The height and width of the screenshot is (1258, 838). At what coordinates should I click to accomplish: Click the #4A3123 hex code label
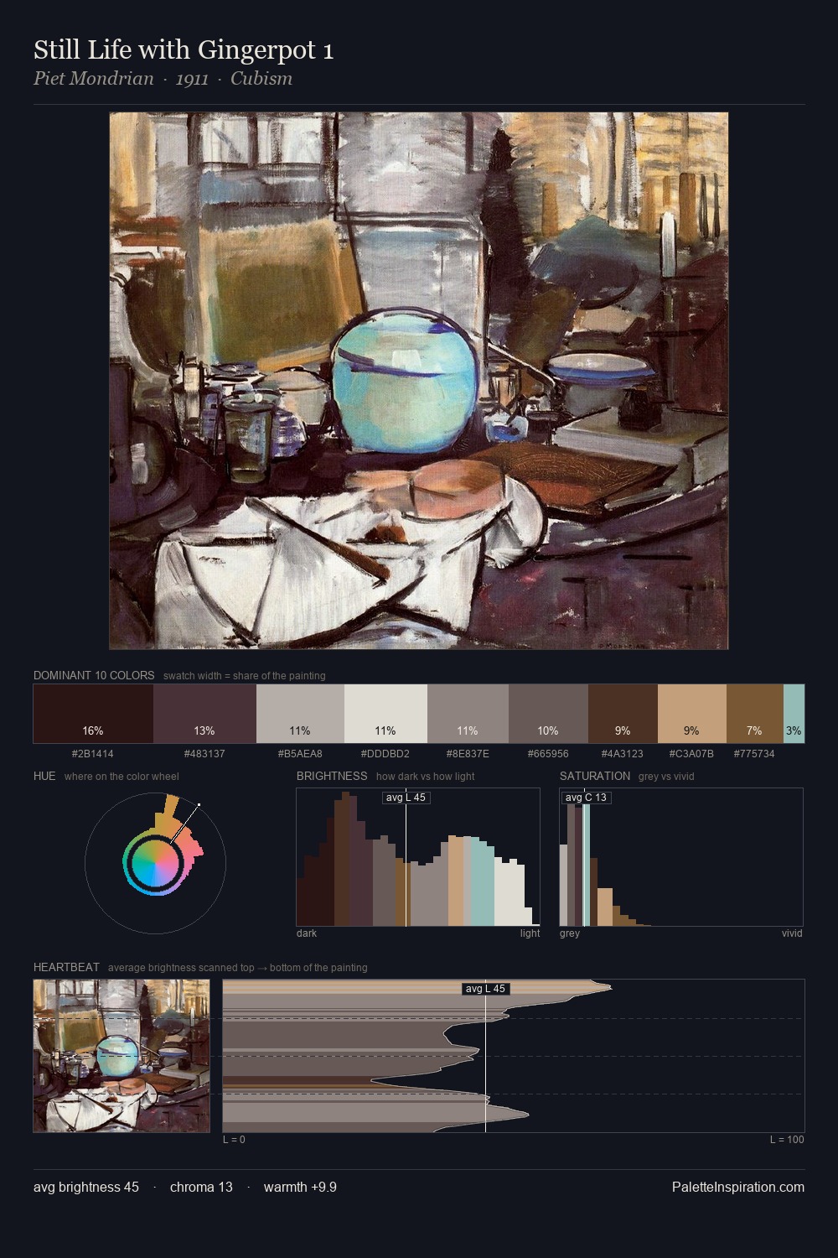[623, 753]
